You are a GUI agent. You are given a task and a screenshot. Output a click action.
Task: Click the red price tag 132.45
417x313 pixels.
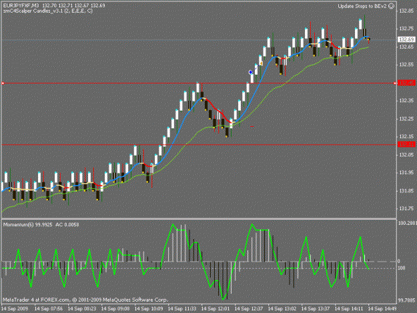(406, 83)
